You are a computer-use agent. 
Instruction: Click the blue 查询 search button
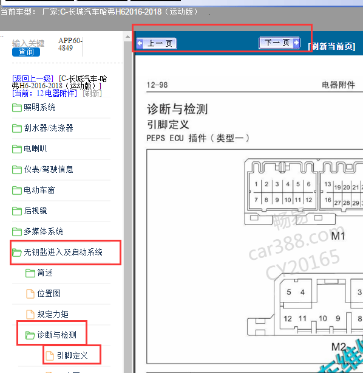26,52
